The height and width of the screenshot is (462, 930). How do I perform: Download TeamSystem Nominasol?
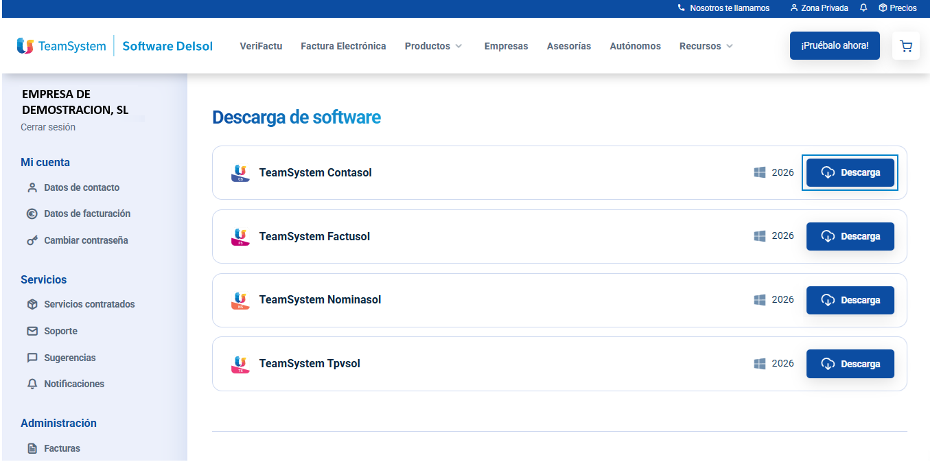click(850, 300)
